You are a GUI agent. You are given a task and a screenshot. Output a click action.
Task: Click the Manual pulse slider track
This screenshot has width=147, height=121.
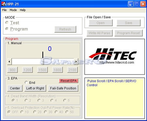(43, 62)
